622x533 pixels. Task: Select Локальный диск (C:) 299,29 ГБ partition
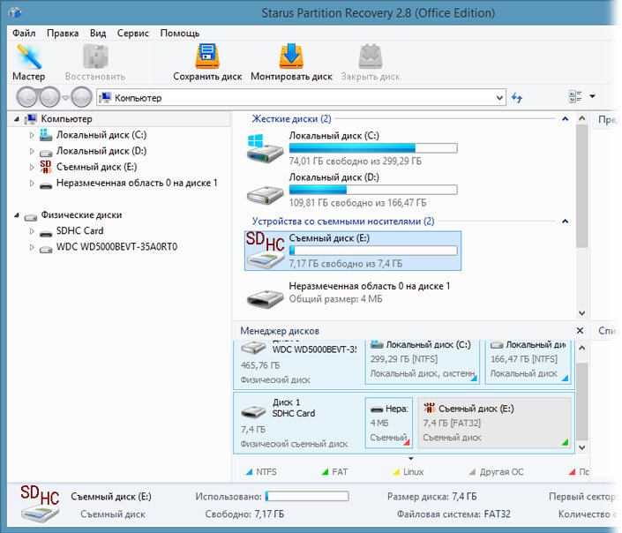[x=423, y=362]
